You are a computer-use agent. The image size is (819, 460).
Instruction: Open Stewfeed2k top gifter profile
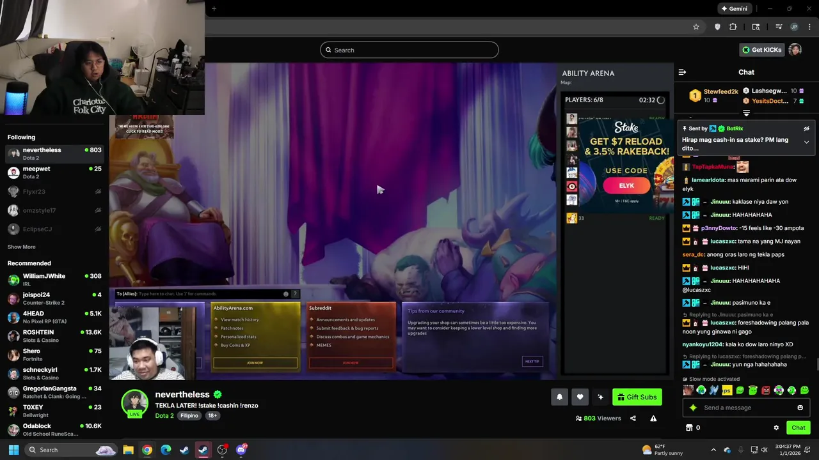[714, 95]
